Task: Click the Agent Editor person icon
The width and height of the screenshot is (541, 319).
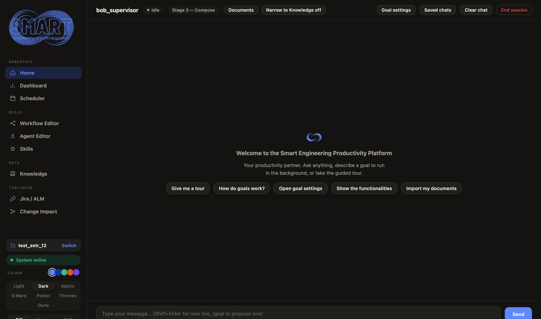Action: pyautogui.click(x=13, y=136)
